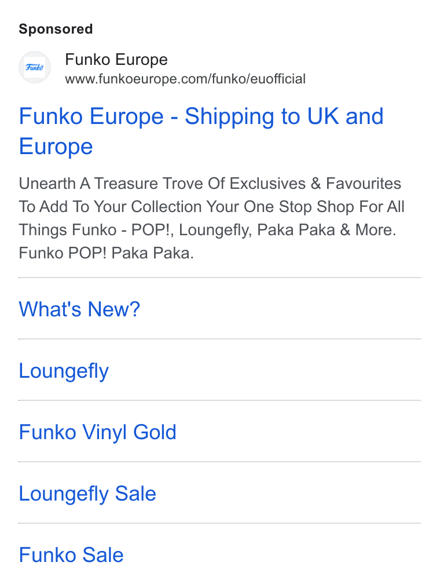
Task: Click the Unearth A Treasure Trove description line
Action: 210,184
